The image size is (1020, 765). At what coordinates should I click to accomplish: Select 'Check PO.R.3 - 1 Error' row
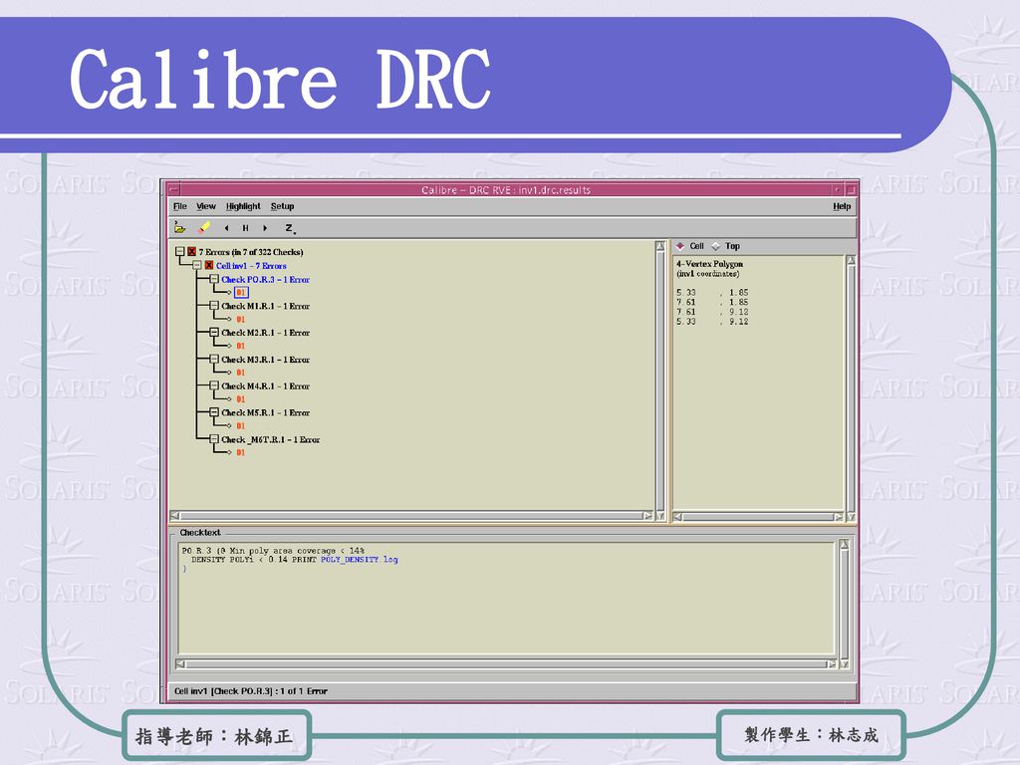click(265, 279)
